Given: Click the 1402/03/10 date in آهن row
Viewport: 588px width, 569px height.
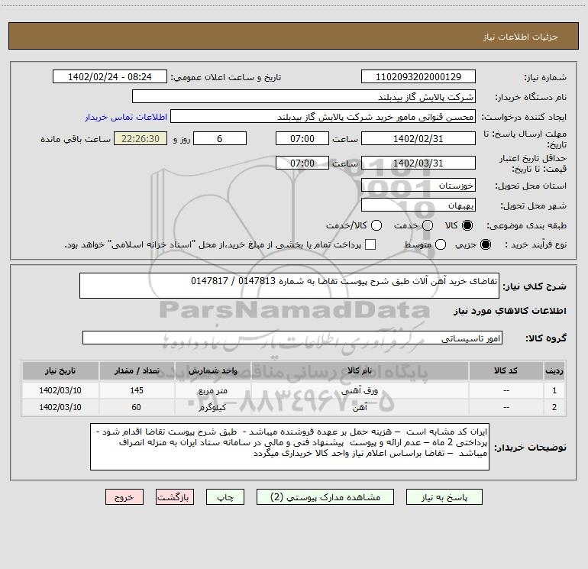Looking at the screenshot, I should pyautogui.click(x=60, y=407).
